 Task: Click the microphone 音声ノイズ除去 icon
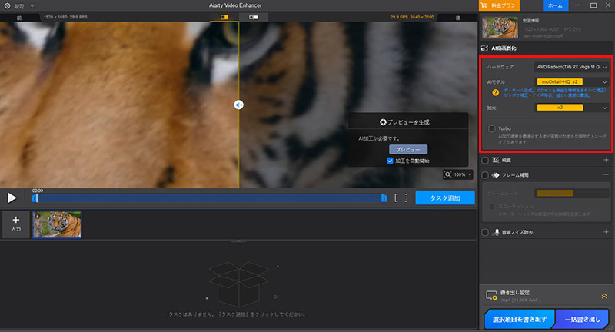pos(497,232)
